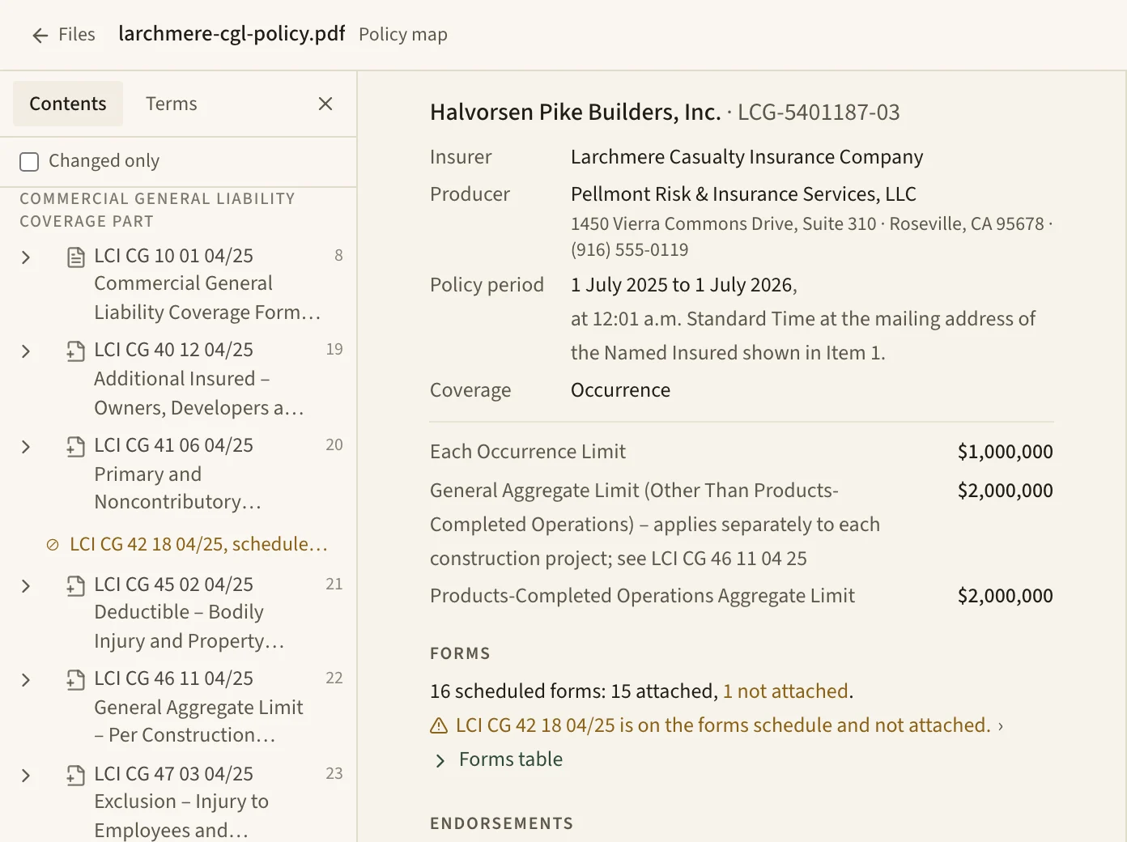Expand the LCI CG 45 02 04/25 item

[26, 586]
